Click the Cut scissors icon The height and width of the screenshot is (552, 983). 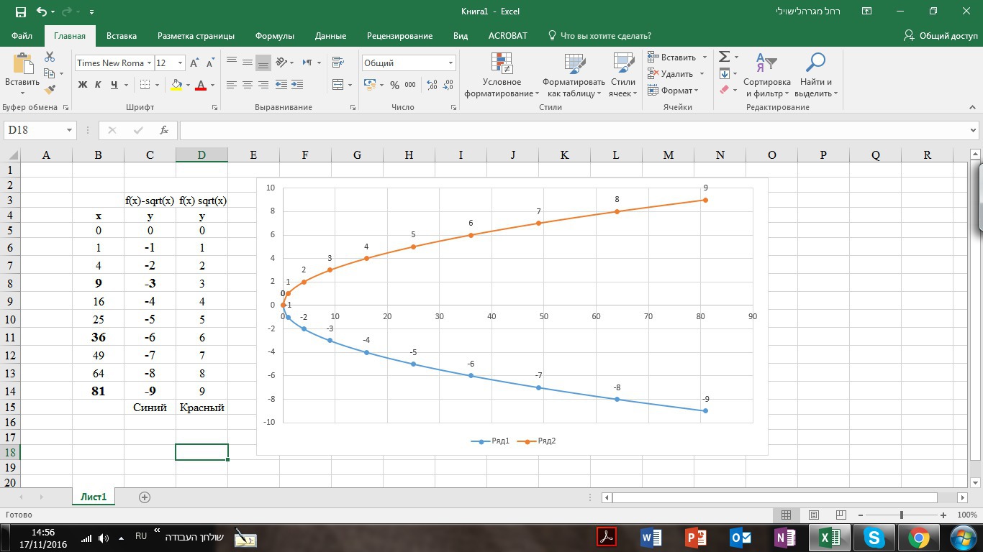[50, 57]
